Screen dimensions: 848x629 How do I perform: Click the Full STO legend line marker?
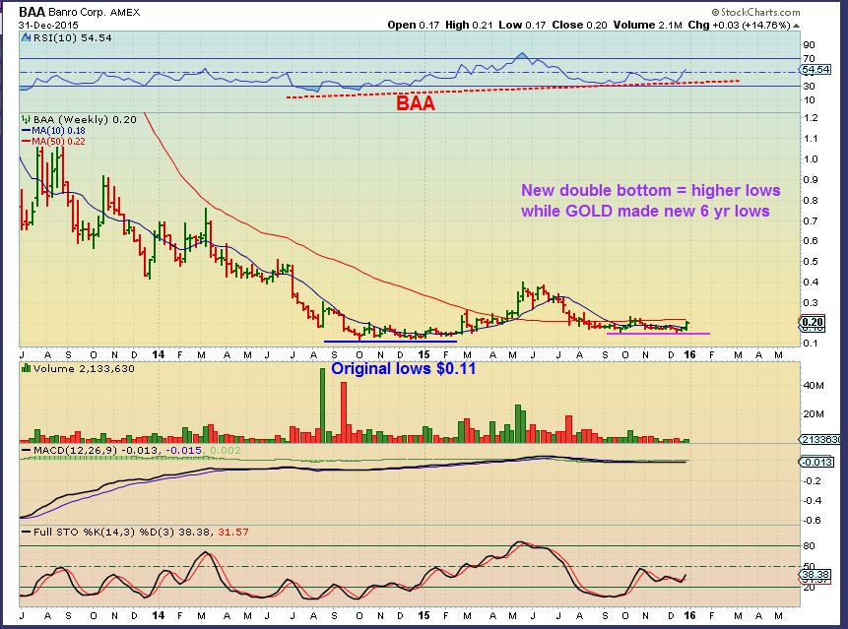tap(26, 533)
